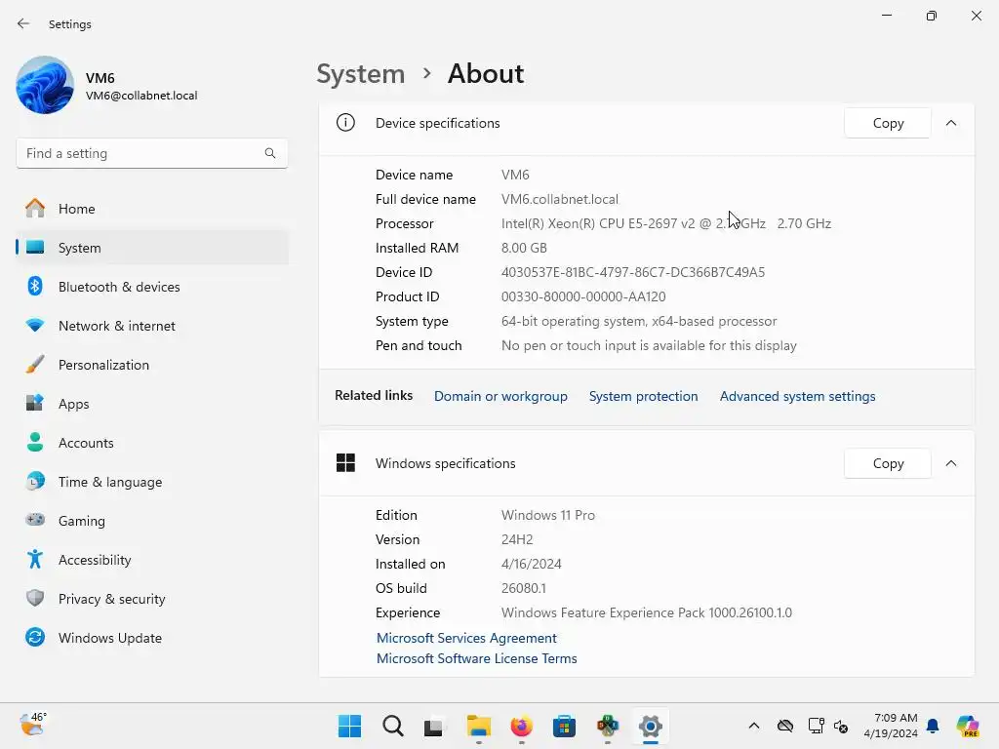Open Microsoft Store from the taskbar
This screenshot has width=999, height=749.
click(x=565, y=726)
